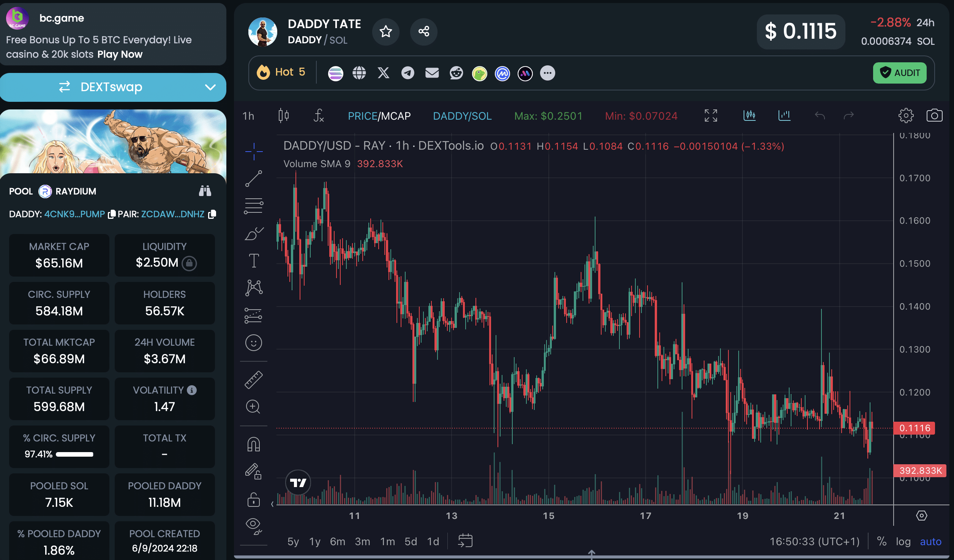
Task: Select the brush drawing tool
Action: pos(254,233)
